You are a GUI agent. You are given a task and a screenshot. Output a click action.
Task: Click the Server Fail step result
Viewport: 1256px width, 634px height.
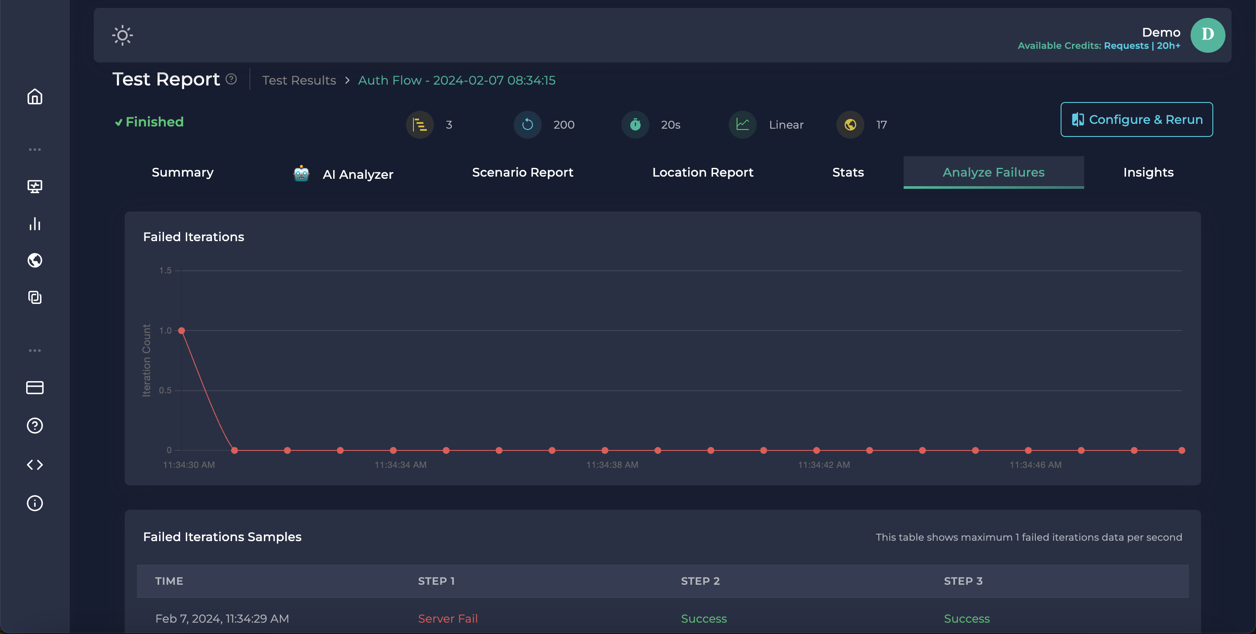pos(447,618)
